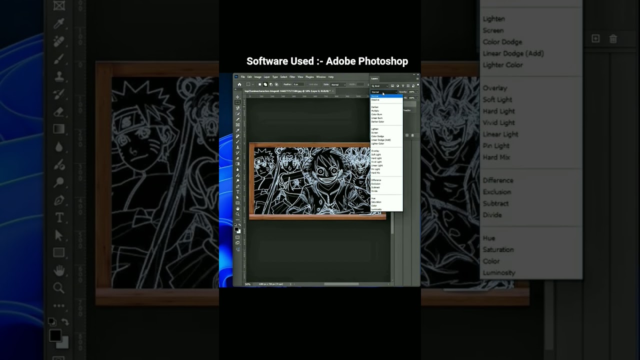Screen dimensions: 640x360
Task: Select the Spot Healing Brush tool
Action: click(237, 136)
